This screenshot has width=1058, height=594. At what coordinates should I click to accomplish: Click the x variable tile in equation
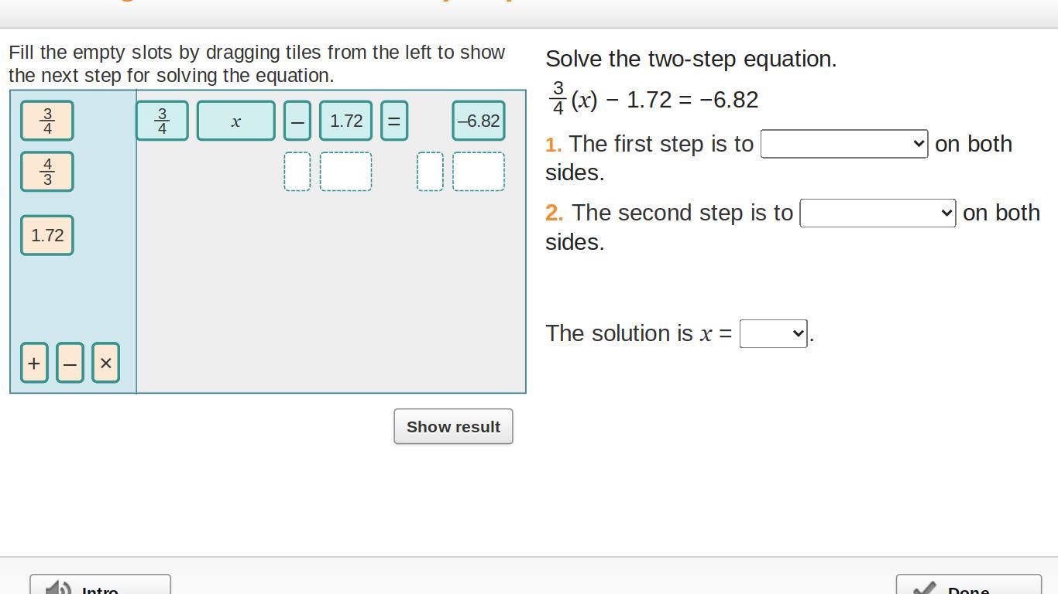235,121
